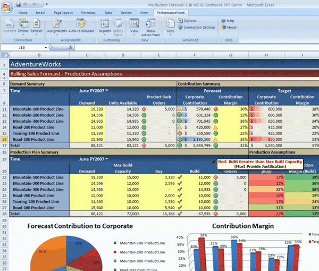
Task: Undo the last action in quick access toolbar
Action: (x=25, y=4)
